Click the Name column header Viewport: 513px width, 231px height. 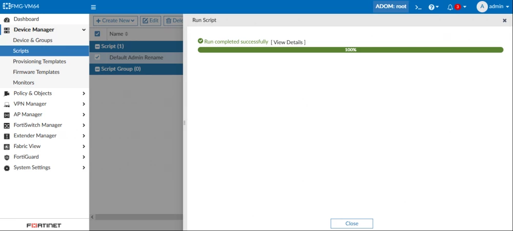click(x=116, y=34)
